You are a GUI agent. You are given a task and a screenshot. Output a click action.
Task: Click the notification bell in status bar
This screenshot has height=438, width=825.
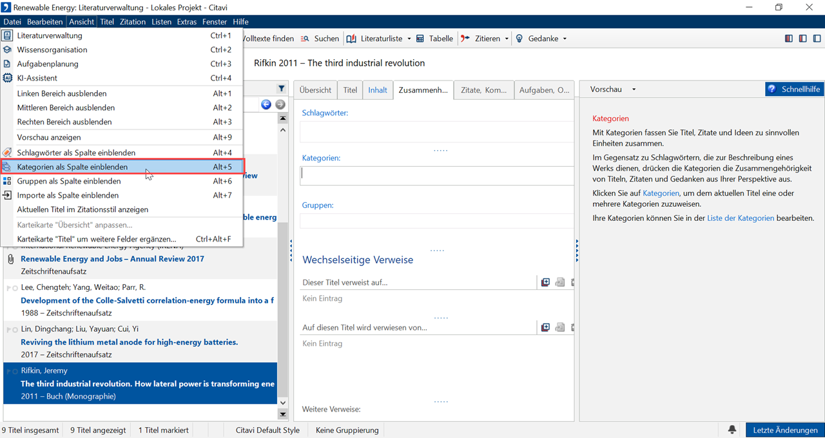732,430
